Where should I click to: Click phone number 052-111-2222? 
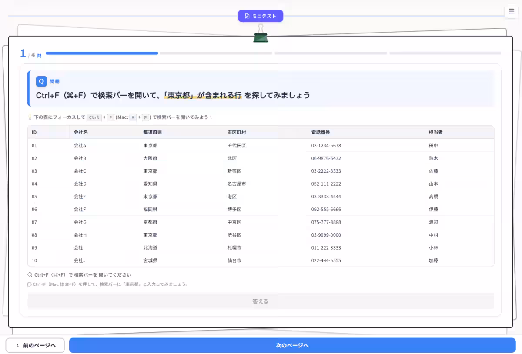click(x=326, y=184)
